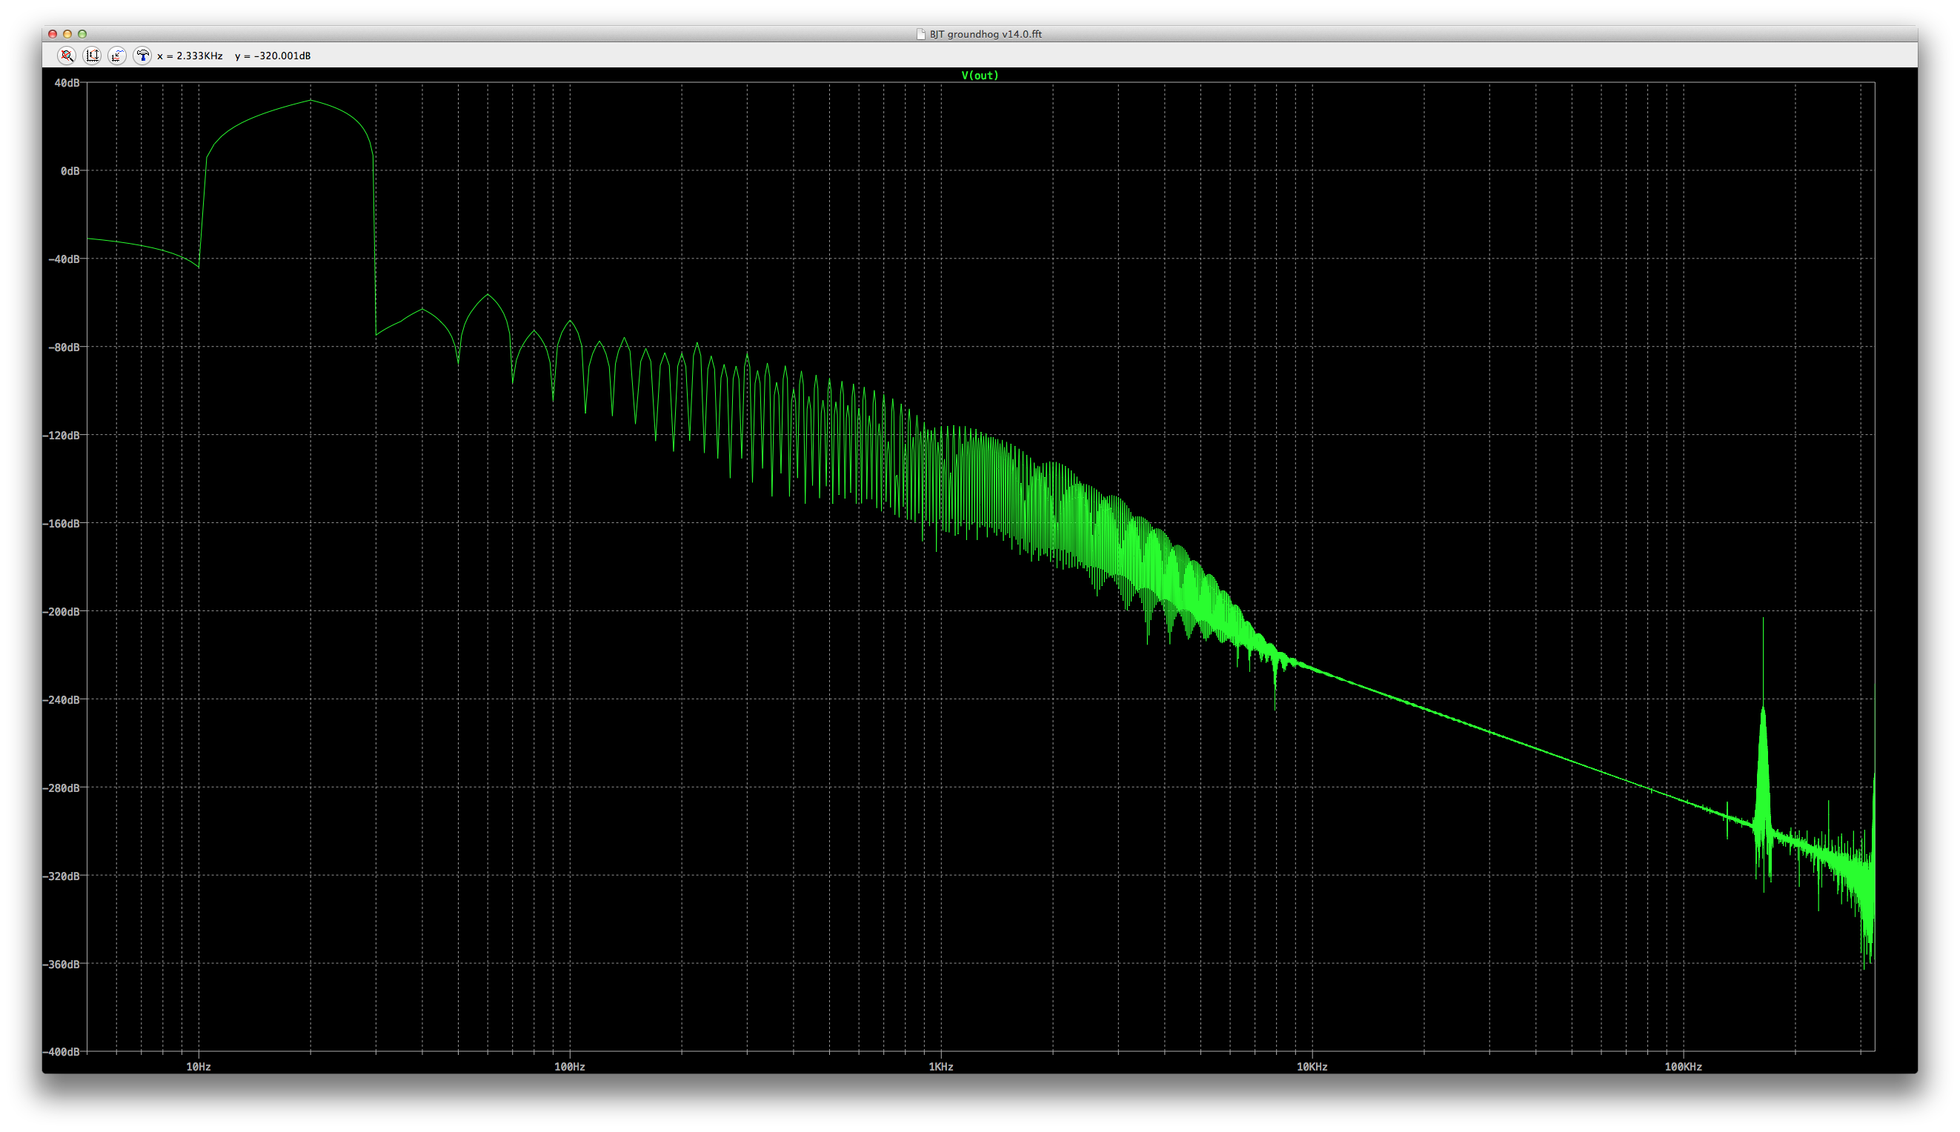Click the -160dB vertical axis label
This screenshot has height=1132, width=1960.
61,524
